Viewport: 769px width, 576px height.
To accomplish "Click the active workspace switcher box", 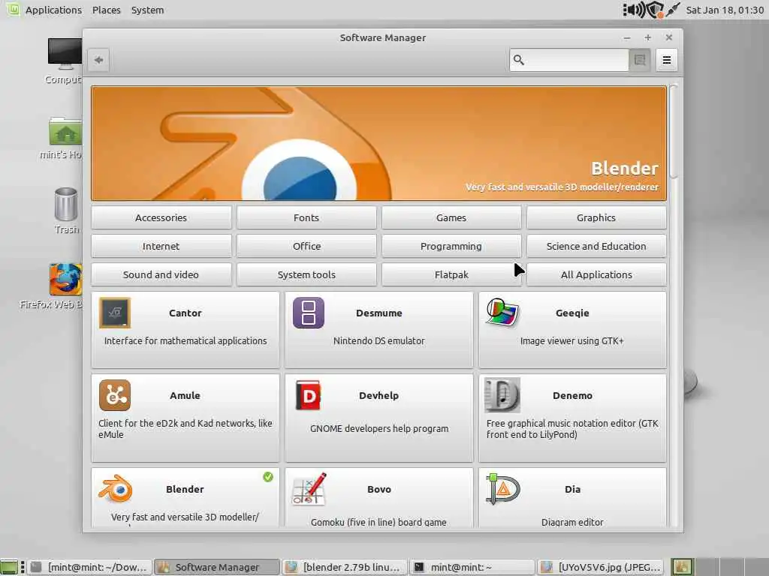I will point(682,567).
